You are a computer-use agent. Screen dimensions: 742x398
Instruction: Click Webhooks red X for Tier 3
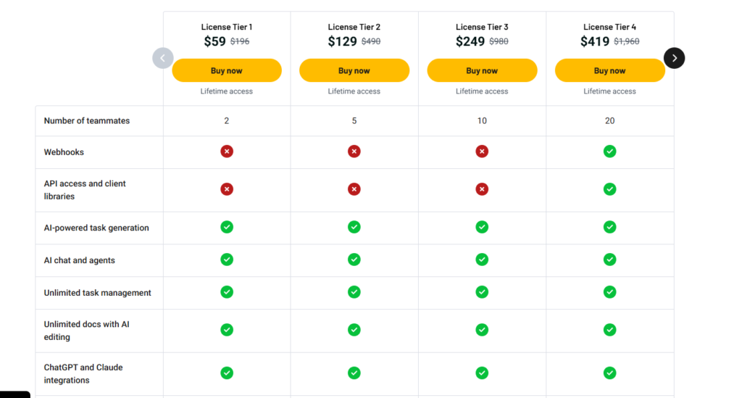(x=482, y=152)
